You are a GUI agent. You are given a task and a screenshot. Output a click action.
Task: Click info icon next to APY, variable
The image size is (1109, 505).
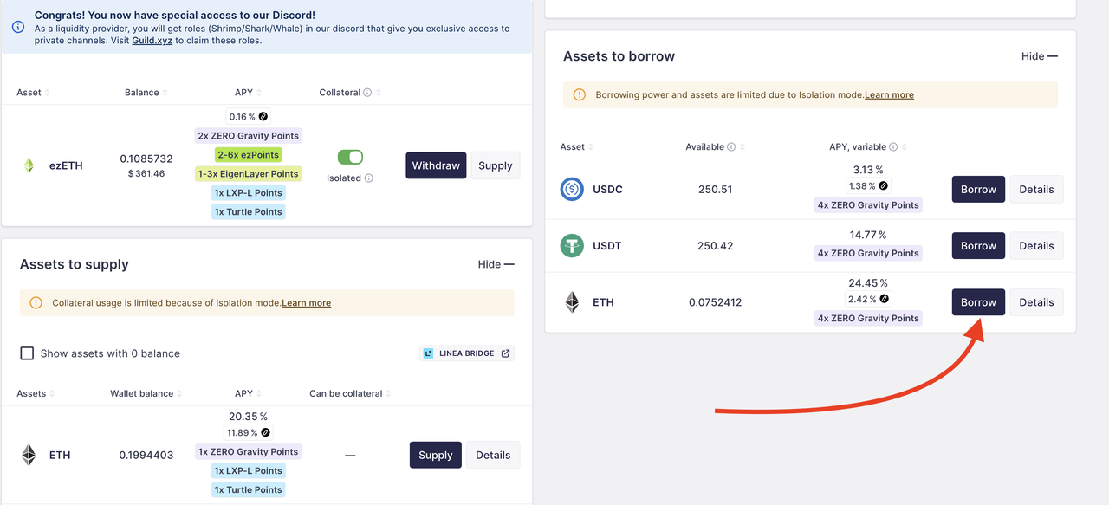coord(893,147)
